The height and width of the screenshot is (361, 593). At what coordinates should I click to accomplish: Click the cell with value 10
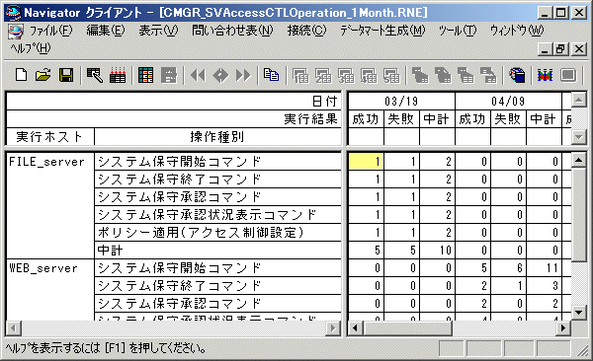437,250
